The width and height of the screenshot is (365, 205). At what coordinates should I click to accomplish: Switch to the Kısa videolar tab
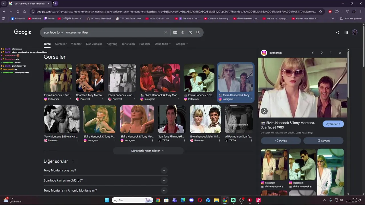click(x=94, y=44)
